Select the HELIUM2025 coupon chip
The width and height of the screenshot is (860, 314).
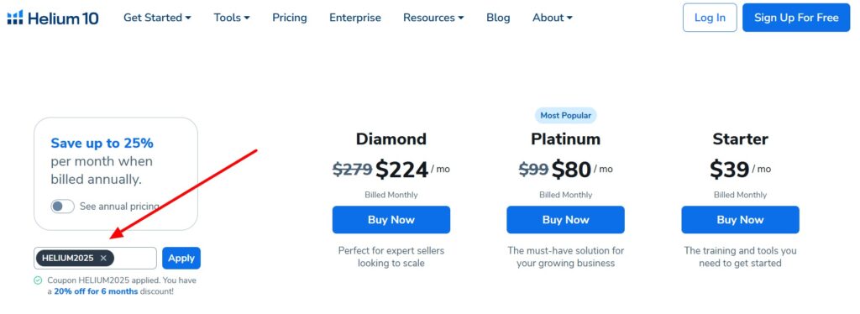[x=68, y=258]
